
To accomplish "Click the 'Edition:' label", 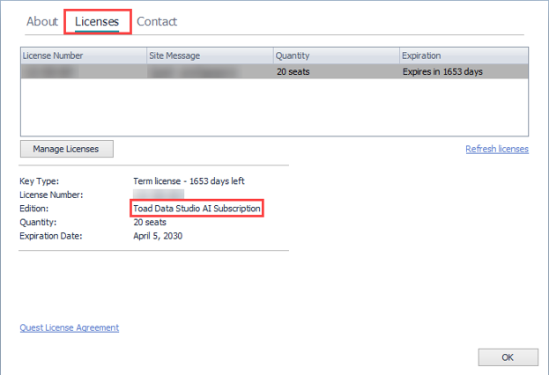I will pyautogui.click(x=34, y=209).
